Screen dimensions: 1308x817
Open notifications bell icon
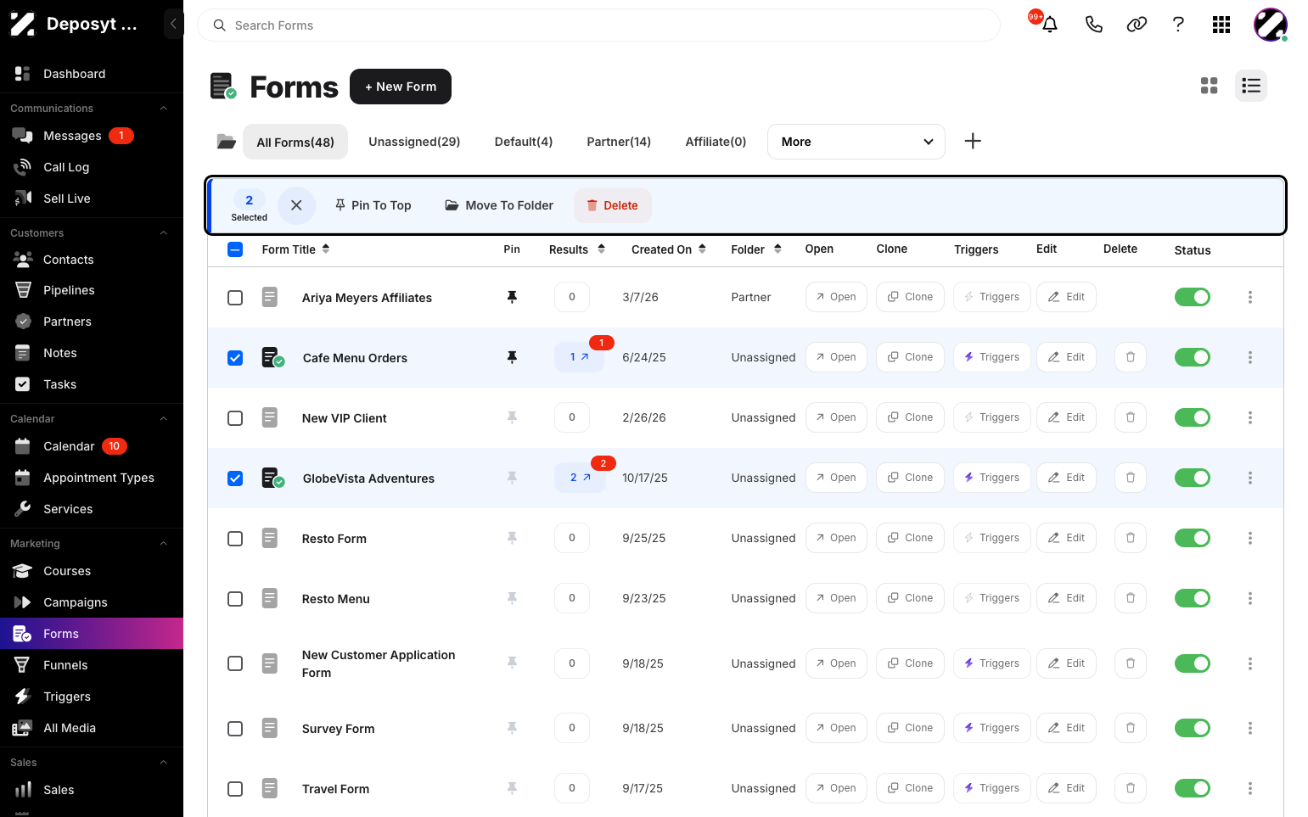(x=1050, y=25)
